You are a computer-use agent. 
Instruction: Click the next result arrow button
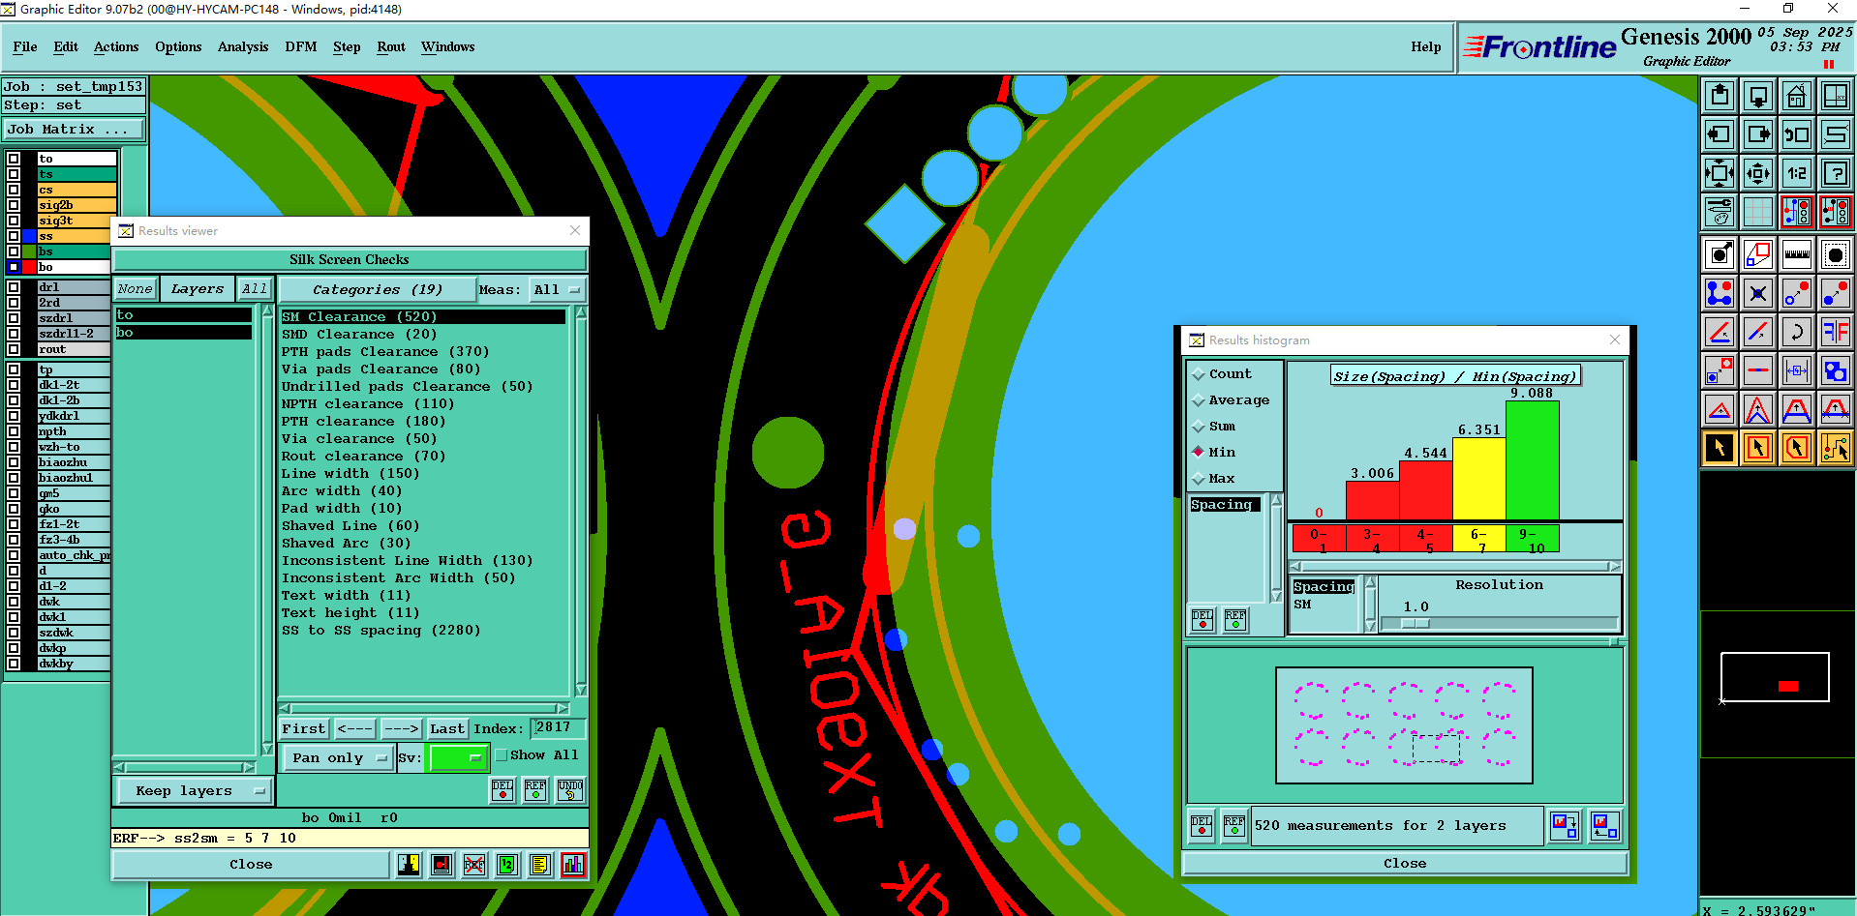point(401,729)
